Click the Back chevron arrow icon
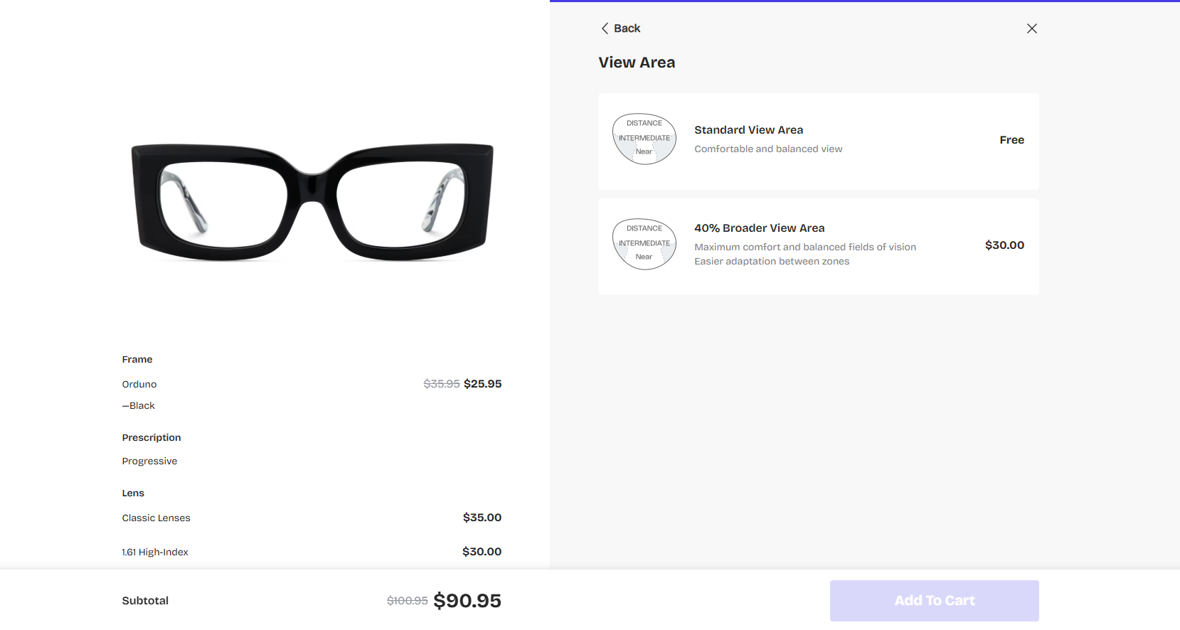This screenshot has width=1180, height=630. click(x=605, y=28)
